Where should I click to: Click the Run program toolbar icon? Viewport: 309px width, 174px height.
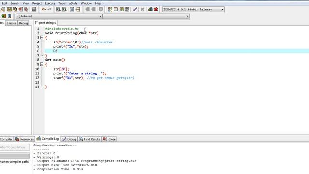point(116,9)
